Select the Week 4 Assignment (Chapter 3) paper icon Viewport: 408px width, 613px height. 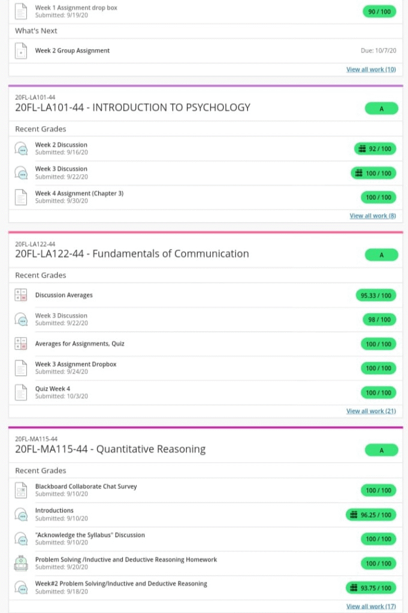click(20, 196)
